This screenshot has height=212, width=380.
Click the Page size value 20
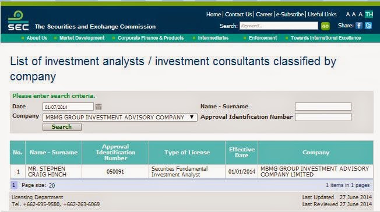point(52,186)
